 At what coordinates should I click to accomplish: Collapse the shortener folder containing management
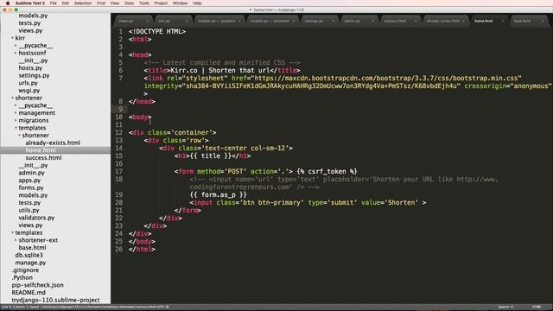12,98
